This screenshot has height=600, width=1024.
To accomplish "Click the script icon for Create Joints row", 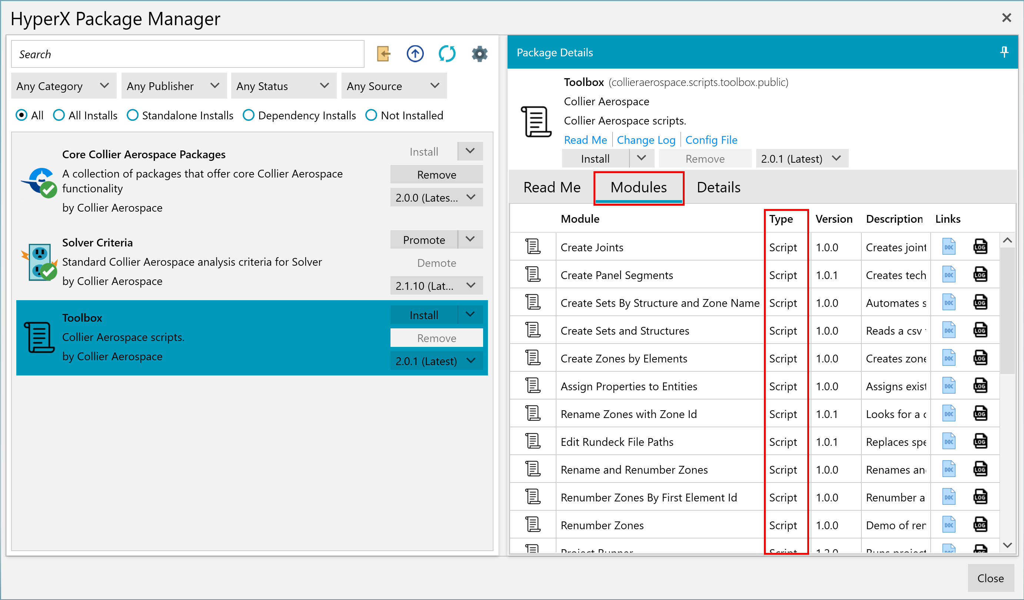I will coord(533,247).
